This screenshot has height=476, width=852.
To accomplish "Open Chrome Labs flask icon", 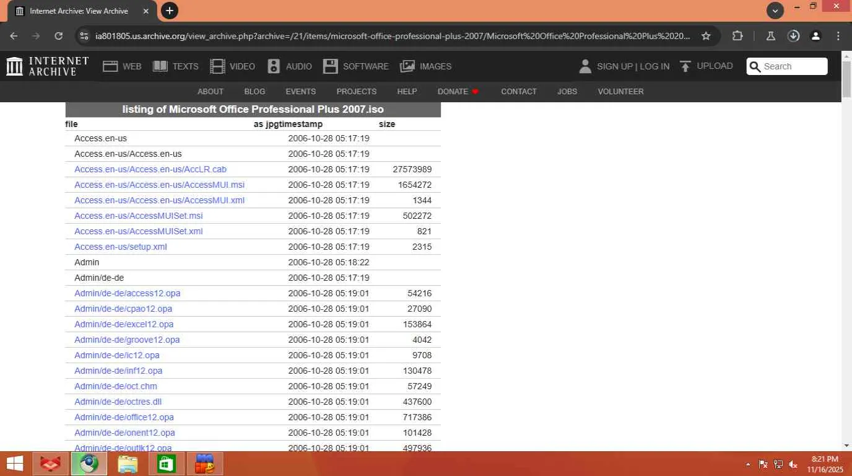I will [771, 36].
